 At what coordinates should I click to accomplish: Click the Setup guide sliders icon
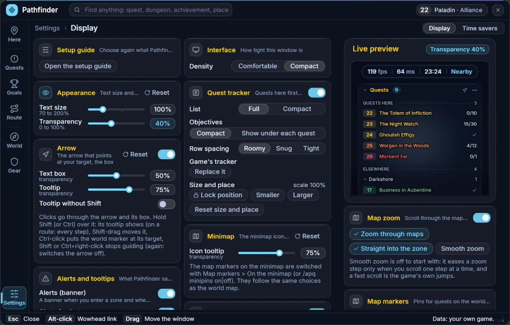45,50
